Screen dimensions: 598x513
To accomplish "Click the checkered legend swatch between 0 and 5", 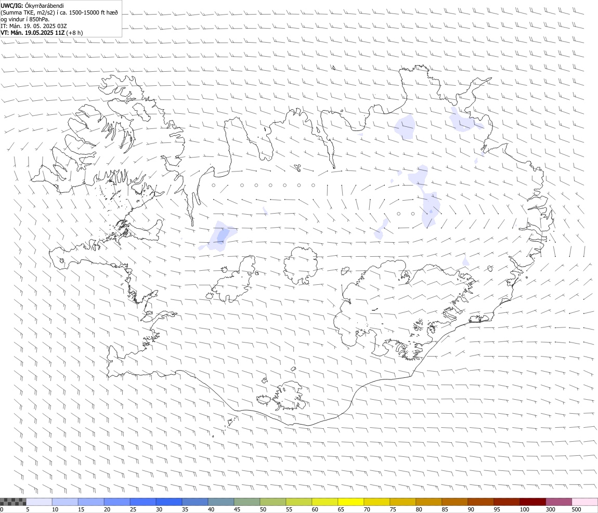I will click(13, 502).
